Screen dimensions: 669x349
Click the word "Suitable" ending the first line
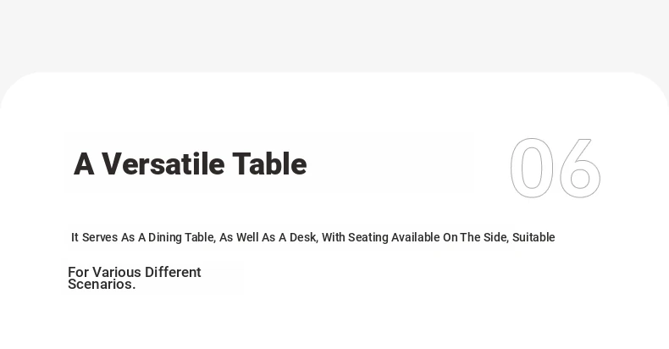534,237
